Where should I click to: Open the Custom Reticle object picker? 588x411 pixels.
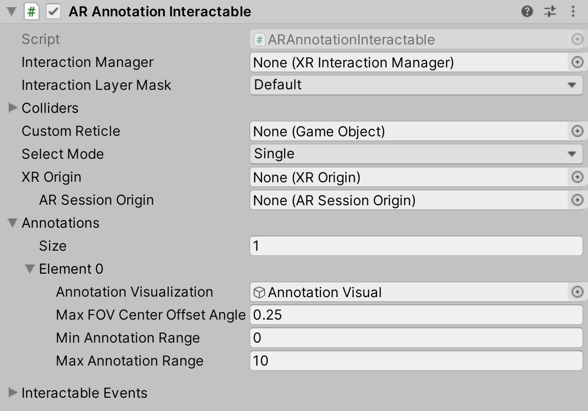[x=577, y=131]
